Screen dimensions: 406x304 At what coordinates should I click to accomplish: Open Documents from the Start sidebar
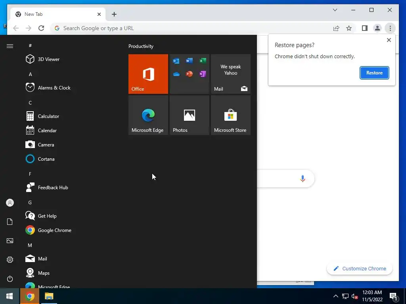(10, 222)
